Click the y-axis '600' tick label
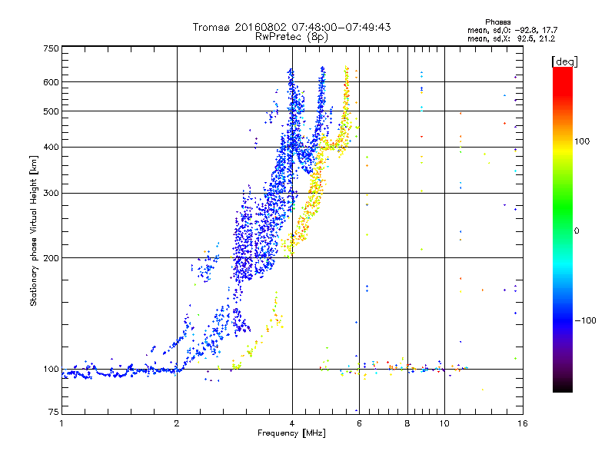 (x=51, y=82)
